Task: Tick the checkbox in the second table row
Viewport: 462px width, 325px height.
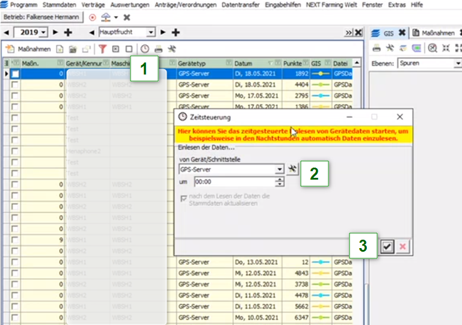Action: [x=15, y=85]
